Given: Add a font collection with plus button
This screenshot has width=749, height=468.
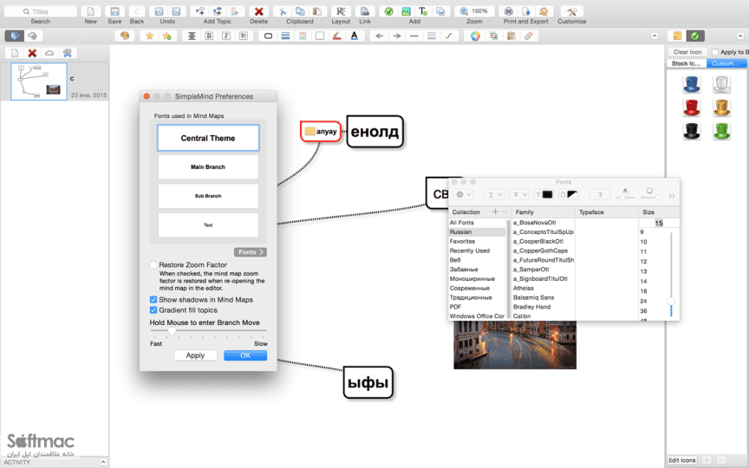Looking at the screenshot, I should click(495, 211).
